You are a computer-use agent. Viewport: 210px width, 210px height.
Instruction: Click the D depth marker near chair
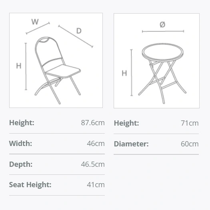(79, 31)
